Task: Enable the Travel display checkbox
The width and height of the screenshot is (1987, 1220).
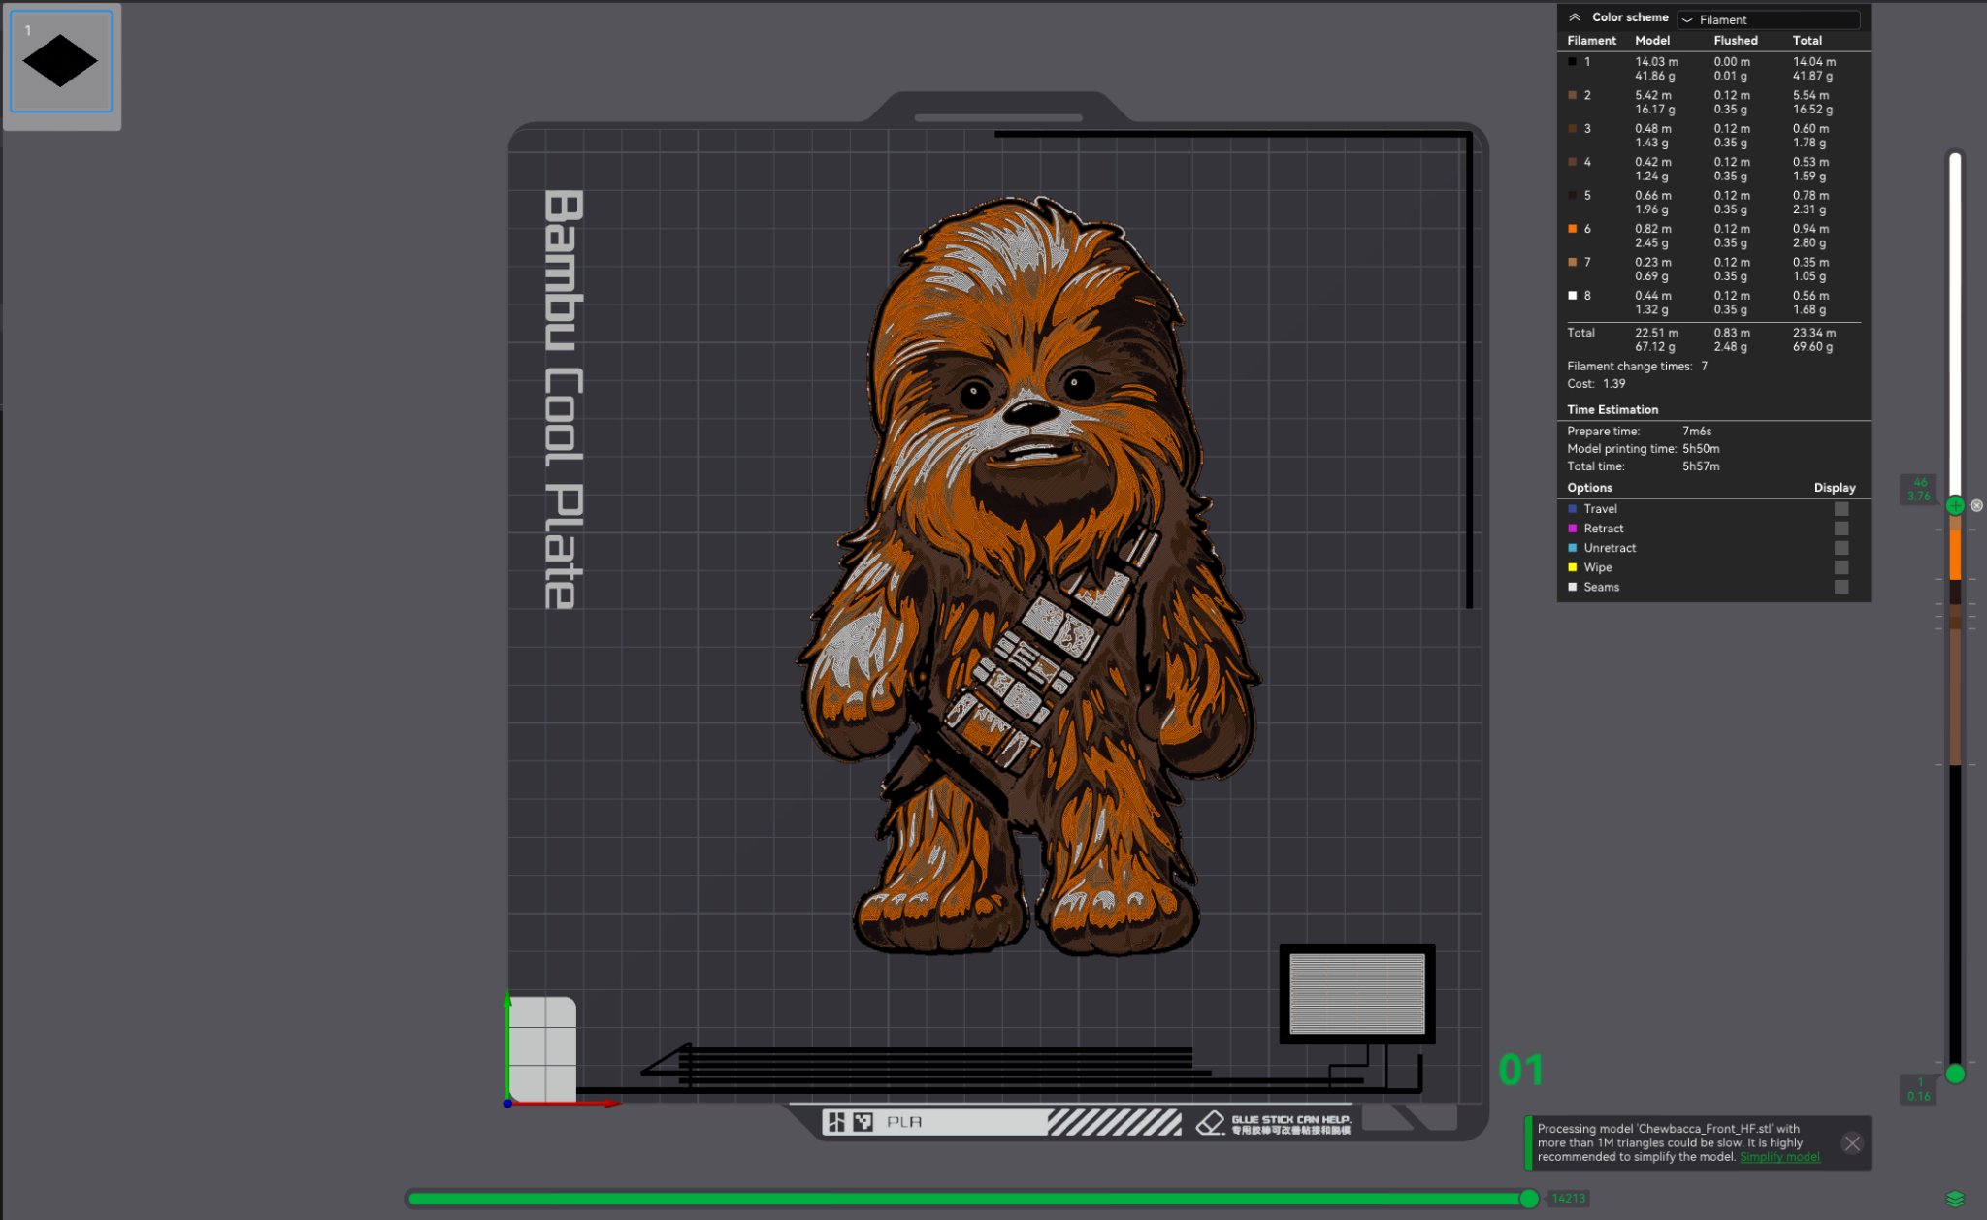Action: click(x=1841, y=508)
